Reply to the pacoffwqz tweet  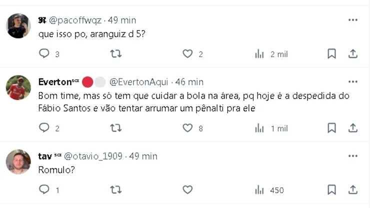(x=44, y=54)
